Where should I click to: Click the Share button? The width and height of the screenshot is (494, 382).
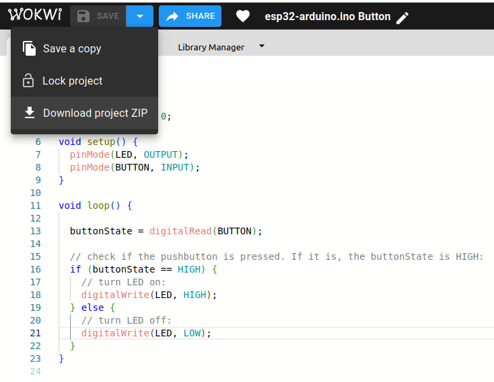(190, 16)
